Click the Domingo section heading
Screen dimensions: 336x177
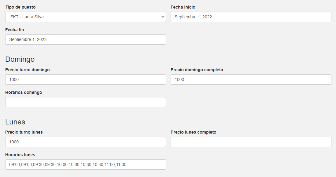[20, 59]
